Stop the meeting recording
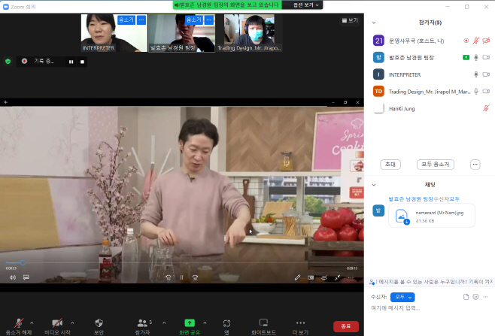This screenshot has width=495, height=336. (x=83, y=62)
